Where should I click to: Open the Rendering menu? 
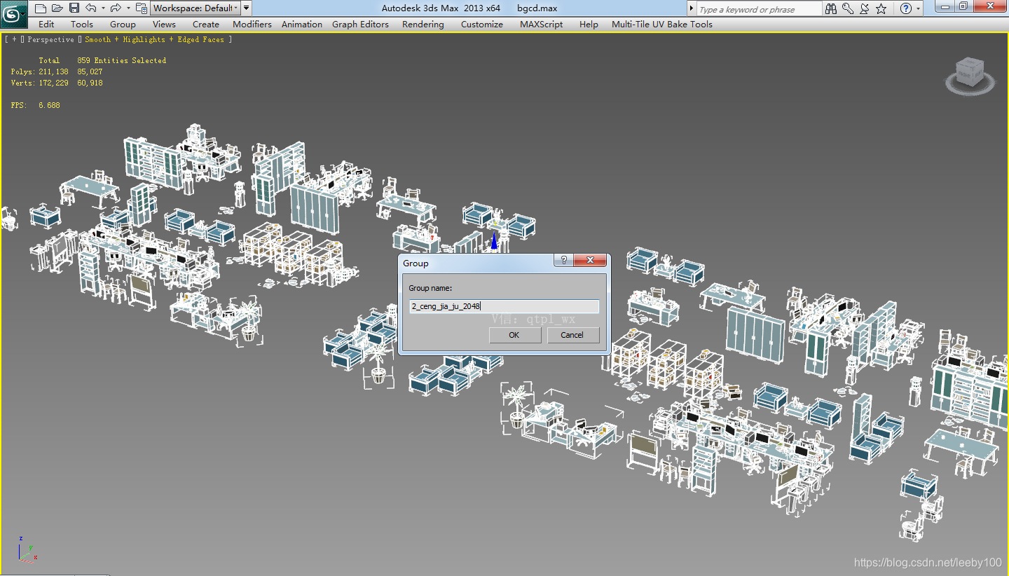[x=423, y=24]
